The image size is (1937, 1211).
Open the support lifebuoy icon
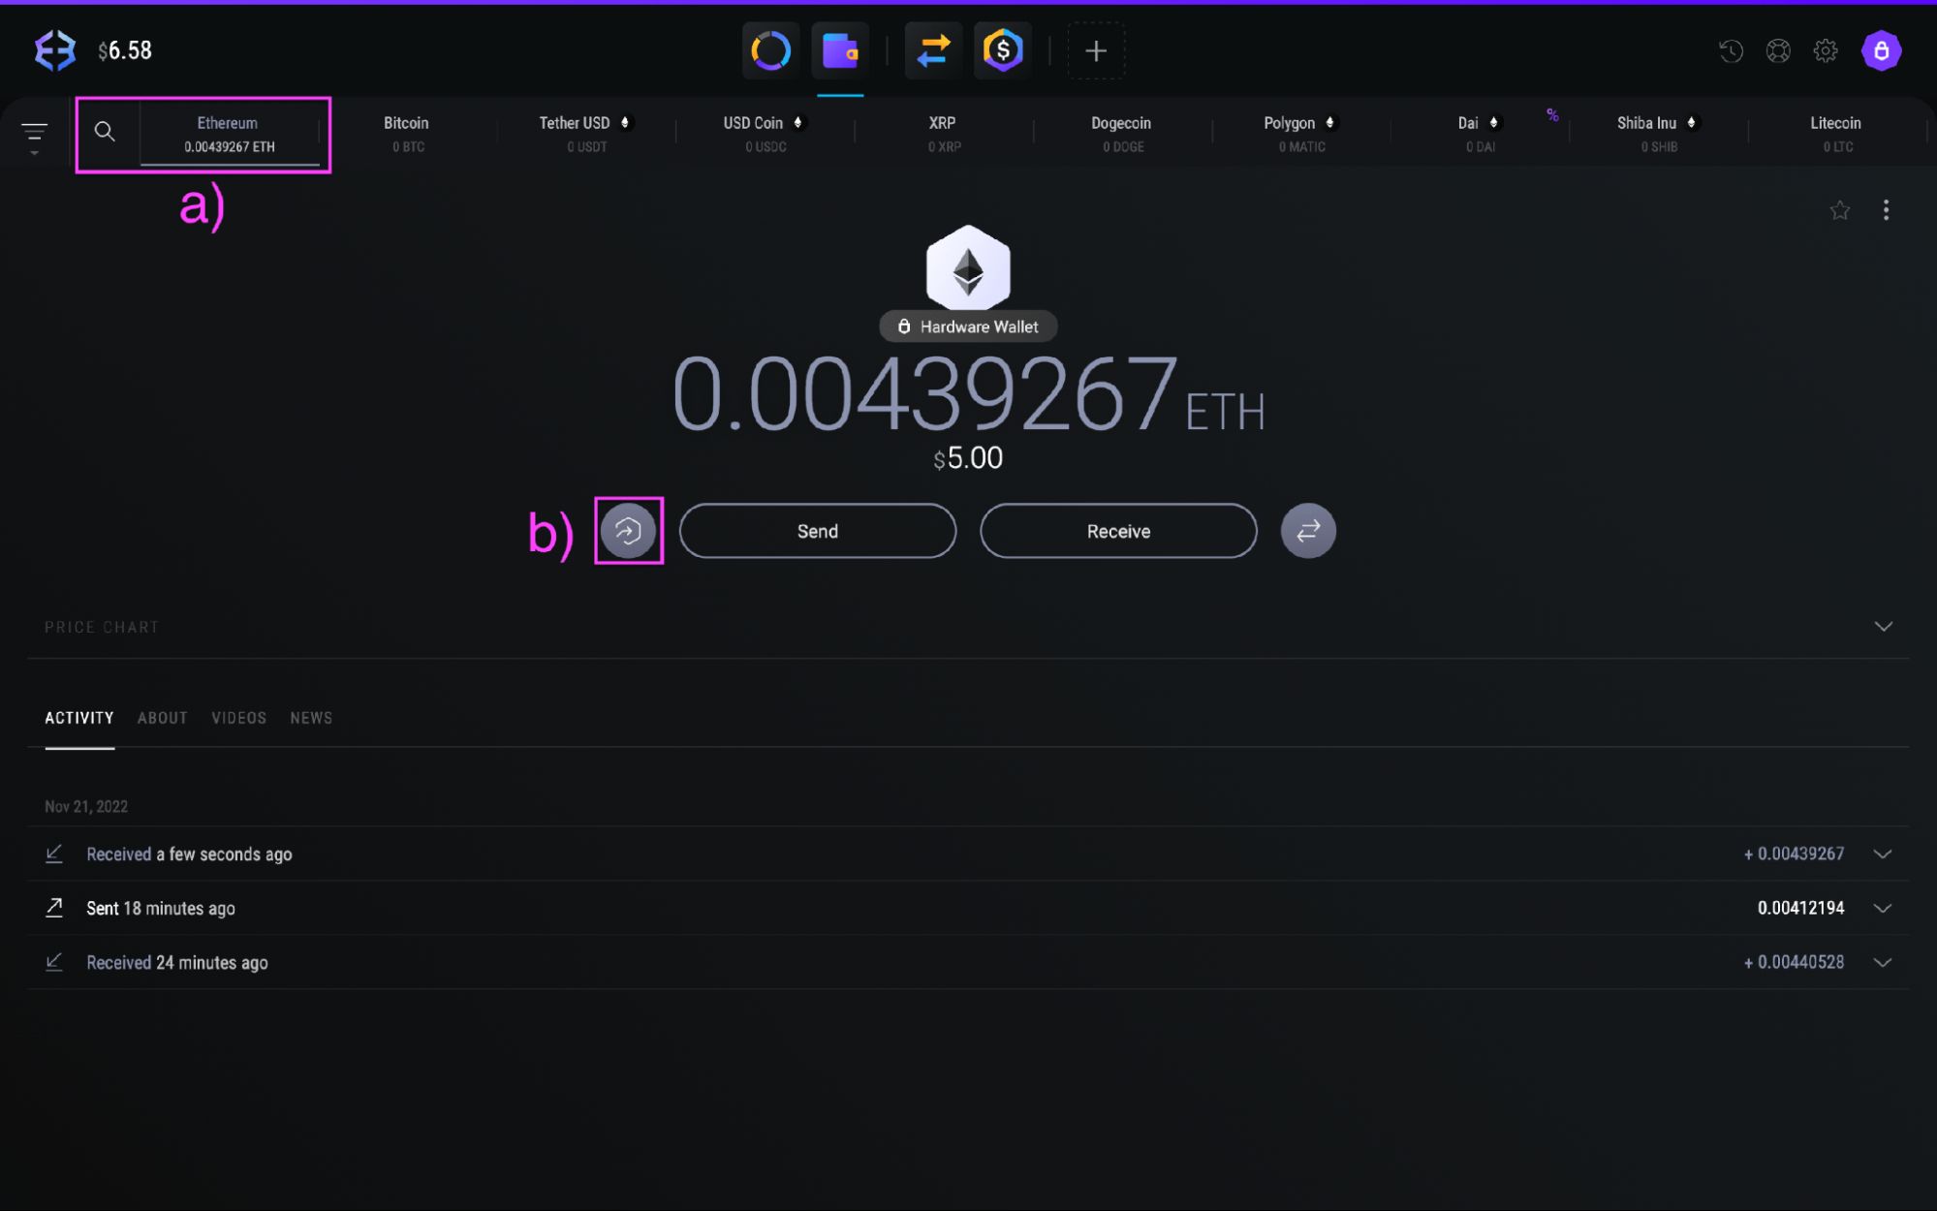click(x=1778, y=50)
